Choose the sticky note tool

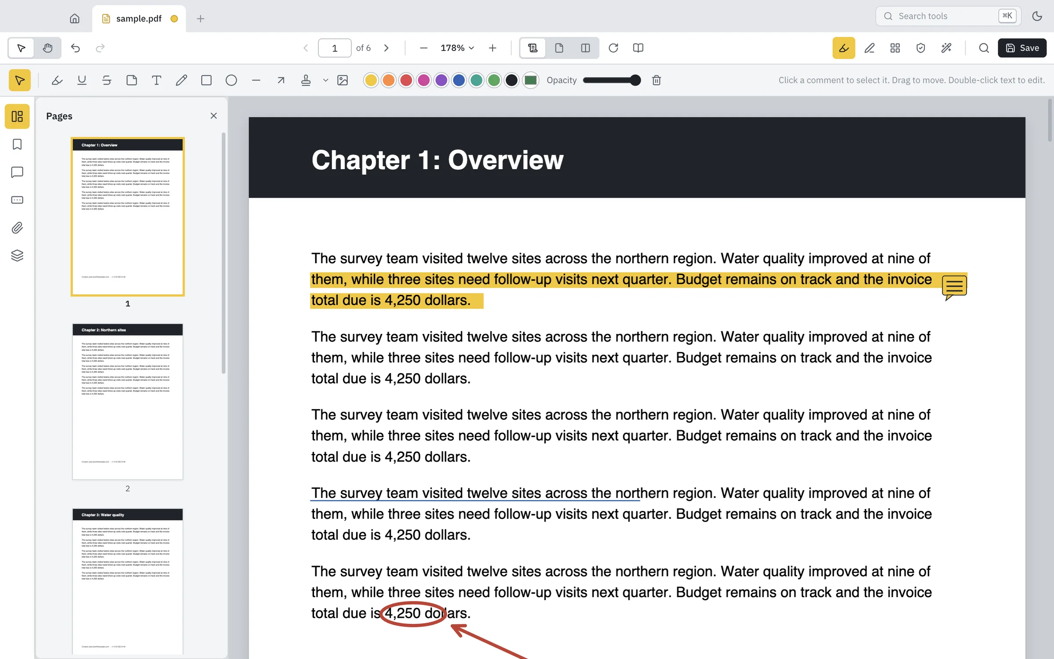coord(132,80)
